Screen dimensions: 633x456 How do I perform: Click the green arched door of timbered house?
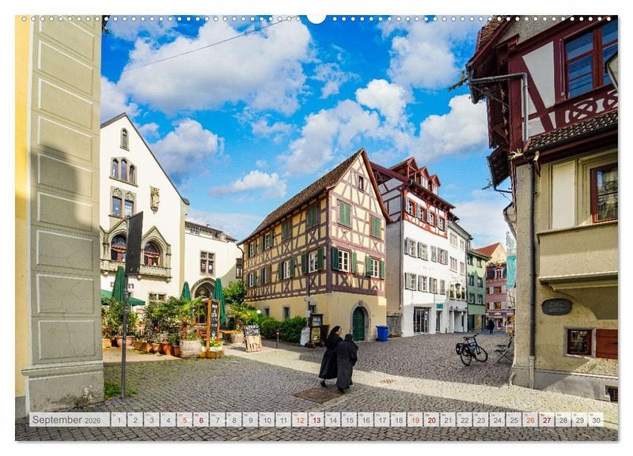tap(358, 324)
